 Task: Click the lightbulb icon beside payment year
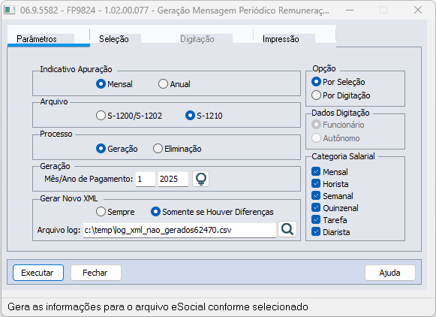tap(201, 179)
